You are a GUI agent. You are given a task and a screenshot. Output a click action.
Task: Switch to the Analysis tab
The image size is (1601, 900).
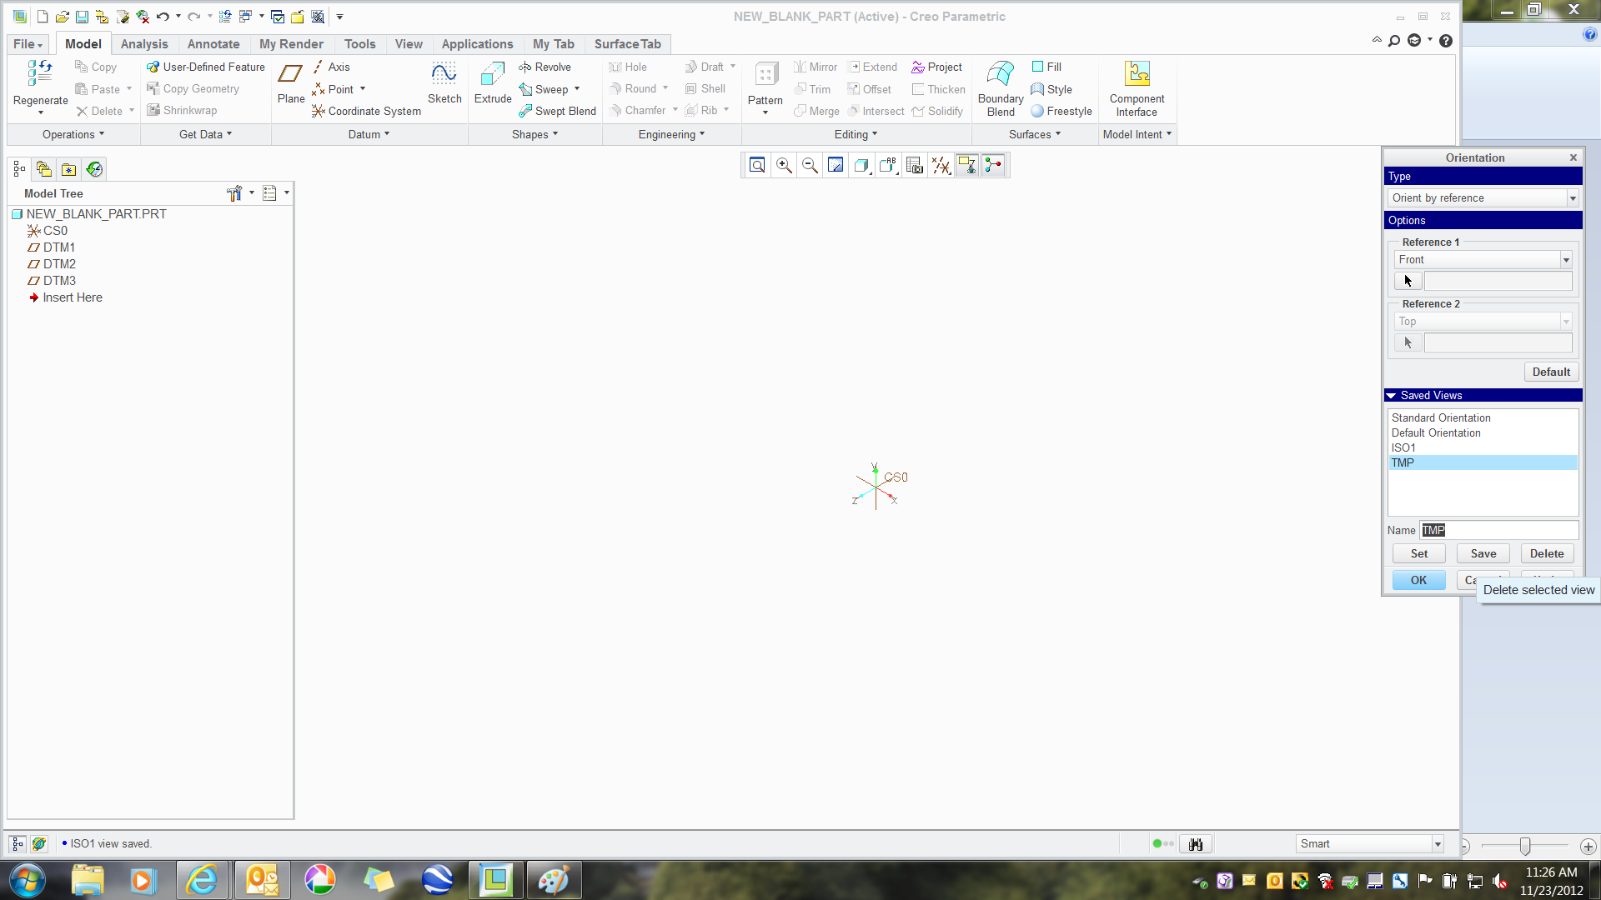pyautogui.click(x=144, y=44)
